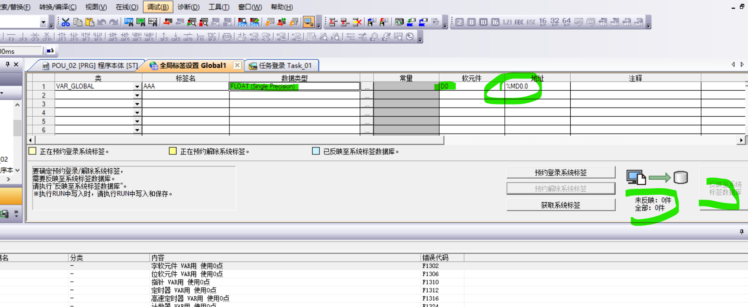The height and width of the screenshot is (307, 748).
Task: Open the VAR_GLOBAL class dropdown in row 1
Action: pos(137,86)
